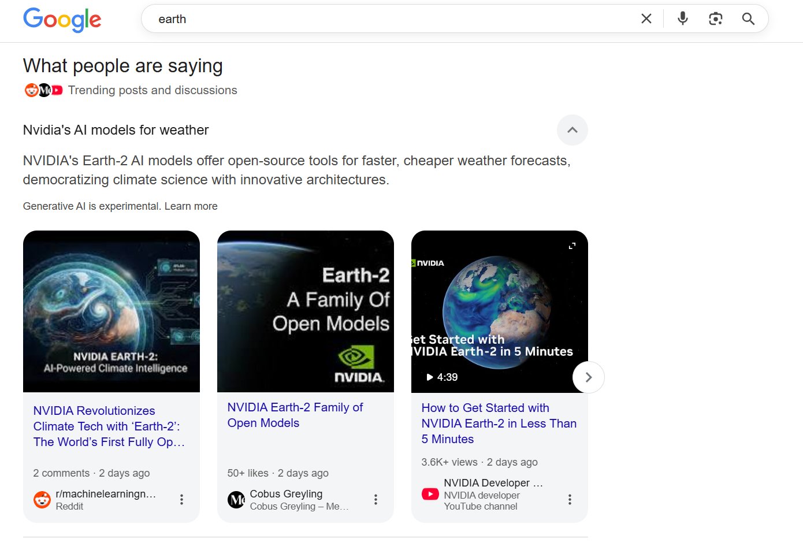This screenshot has height=546, width=803.
Task: Clear the search query using the X icon
Action: click(645, 18)
